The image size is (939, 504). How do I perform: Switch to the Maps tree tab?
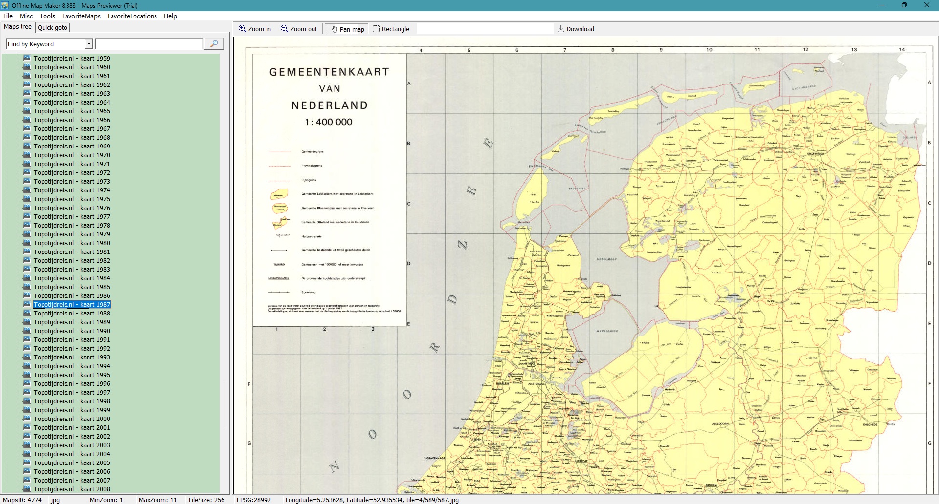coord(18,27)
